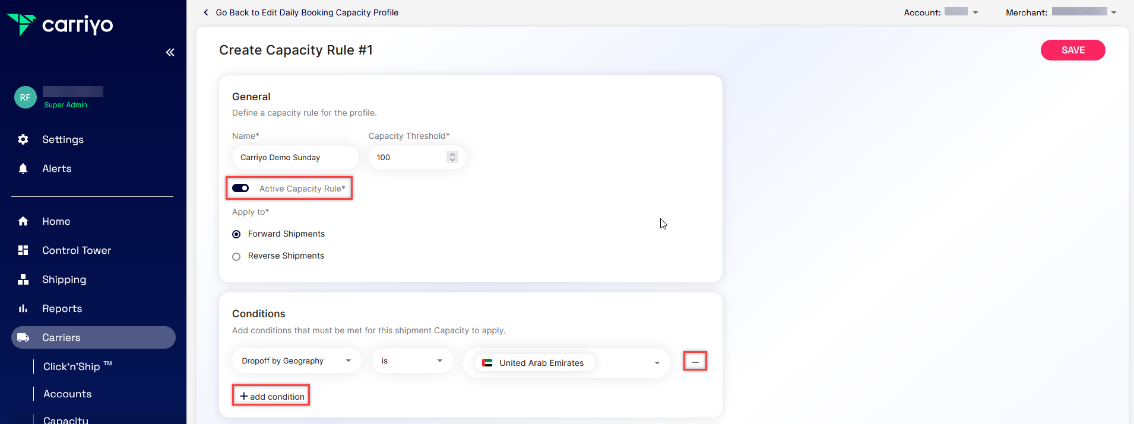Expand the United Arab Emirates country dropdown

pyautogui.click(x=657, y=363)
